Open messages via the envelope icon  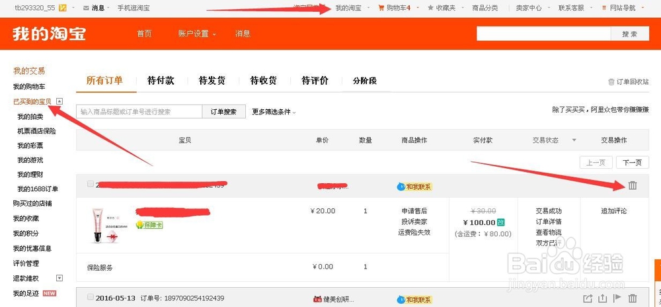[86, 8]
